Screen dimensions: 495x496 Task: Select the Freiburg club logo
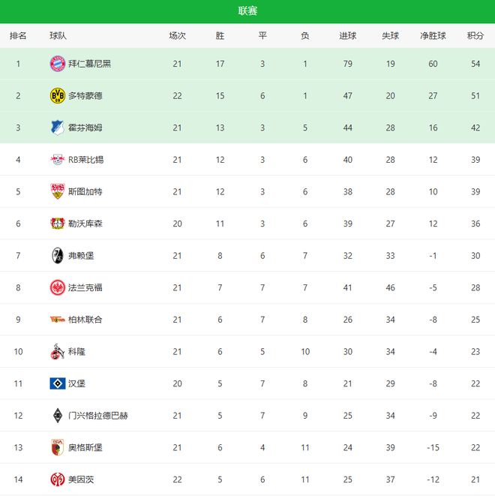(57, 255)
